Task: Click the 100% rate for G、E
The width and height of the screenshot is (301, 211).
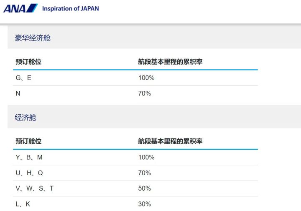Action: pyautogui.click(x=146, y=78)
